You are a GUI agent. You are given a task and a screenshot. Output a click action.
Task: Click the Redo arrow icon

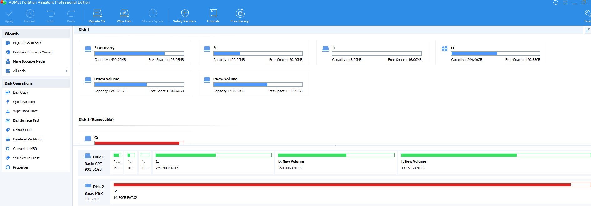71,13
